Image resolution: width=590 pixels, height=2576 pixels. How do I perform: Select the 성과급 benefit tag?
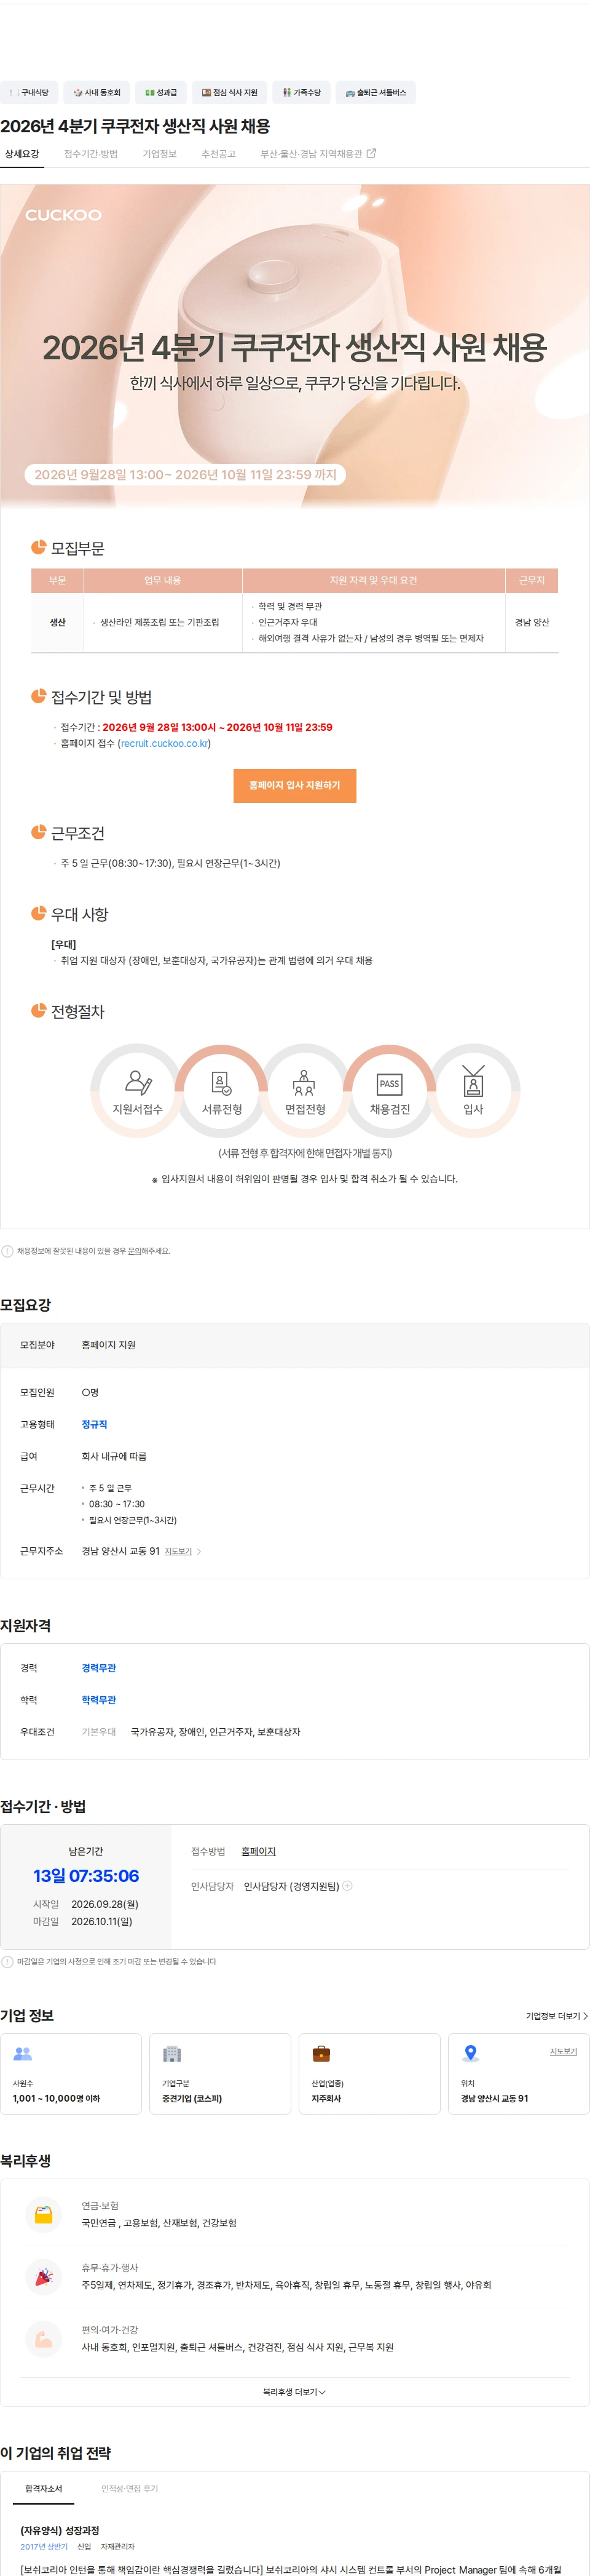tap(161, 92)
